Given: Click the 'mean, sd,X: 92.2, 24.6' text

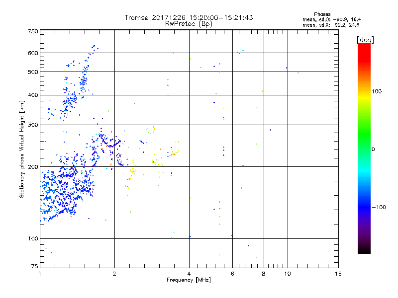Looking at the screenshot, I should pyautogui.click(x=331, y=25).
